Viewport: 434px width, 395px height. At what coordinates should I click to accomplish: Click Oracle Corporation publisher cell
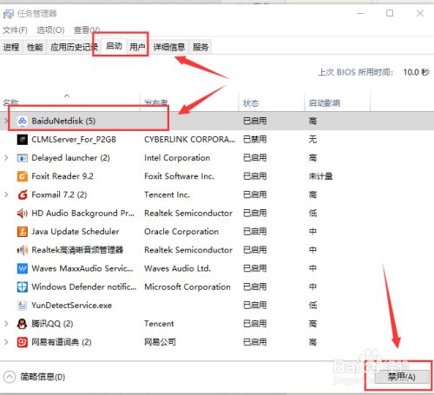[x=181, y=232]
